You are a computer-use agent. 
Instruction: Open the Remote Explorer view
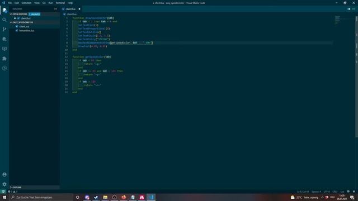pos(4,49)
